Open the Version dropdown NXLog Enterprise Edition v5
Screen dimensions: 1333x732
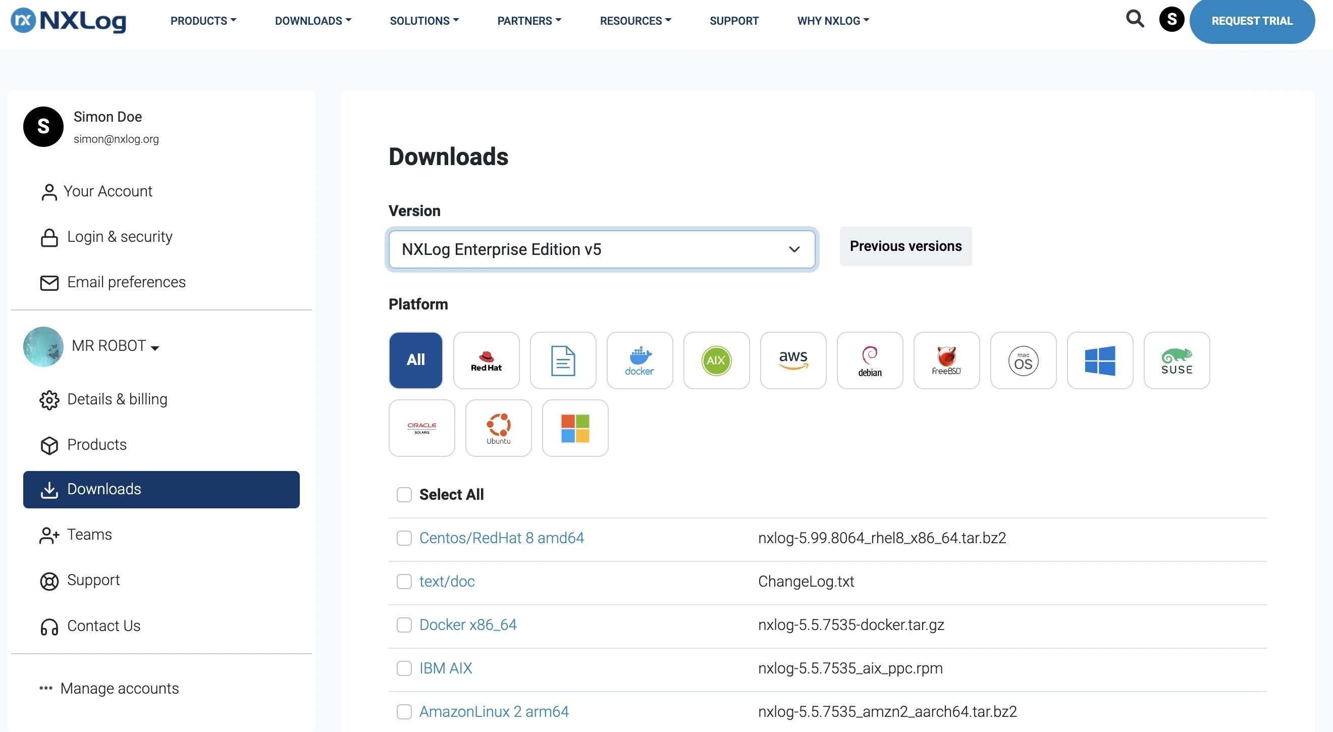click(x=602, y=249)
